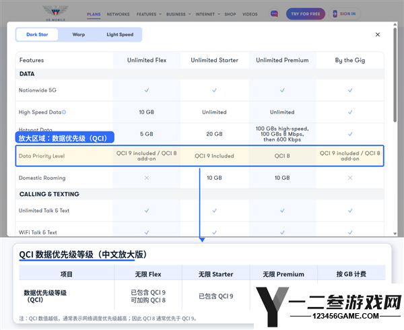Open the Plans menu item
This screenshot has height=330, width=404.
[x=94, y=14]
